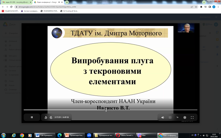The image size is (221, 138).
Task: Skip forward ten seconds in video
Action: [x=51, y=117]
